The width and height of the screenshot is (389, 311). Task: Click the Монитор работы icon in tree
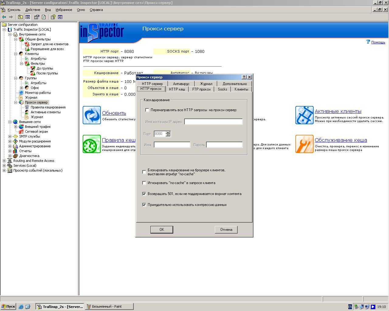pos(21,93)
